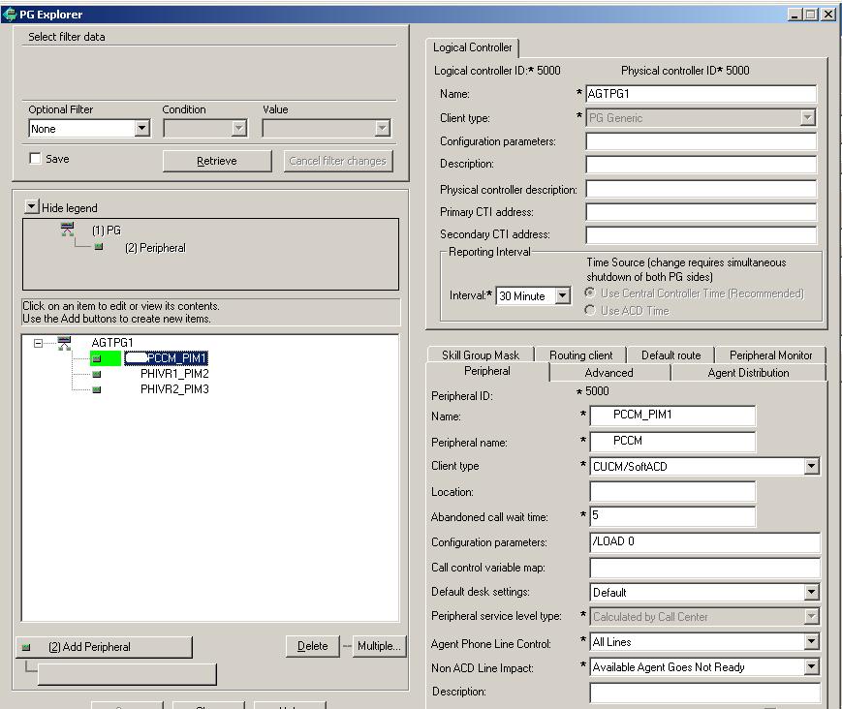842x709 pixels.
Task: Click the PG icon in the legend
Action: [x=67, y=230]
